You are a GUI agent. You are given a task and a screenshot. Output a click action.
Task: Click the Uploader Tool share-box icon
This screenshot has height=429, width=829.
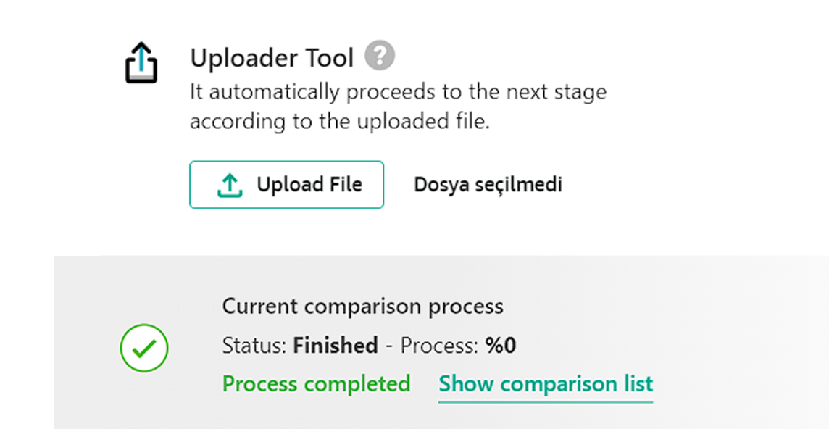coord(141,62)
